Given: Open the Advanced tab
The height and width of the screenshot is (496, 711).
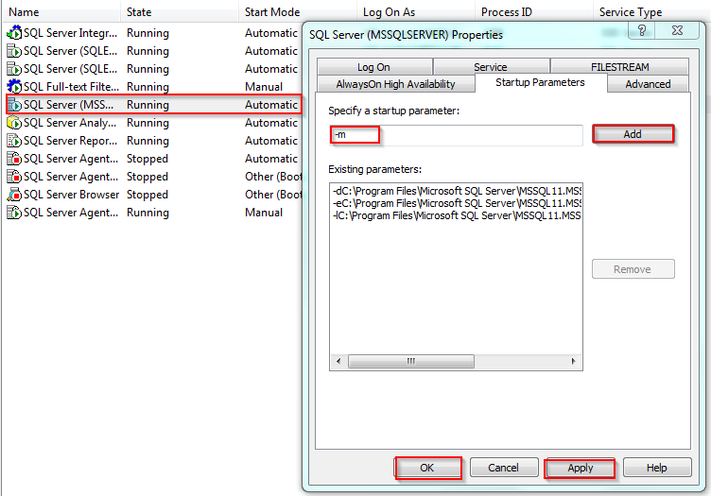Looking at the screenshot, I should 648,84.
